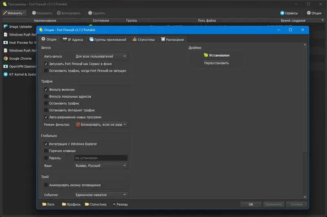Click the Переустановить driver button
327x217 pixels.
pyautogui.click(x=217, y=63)
